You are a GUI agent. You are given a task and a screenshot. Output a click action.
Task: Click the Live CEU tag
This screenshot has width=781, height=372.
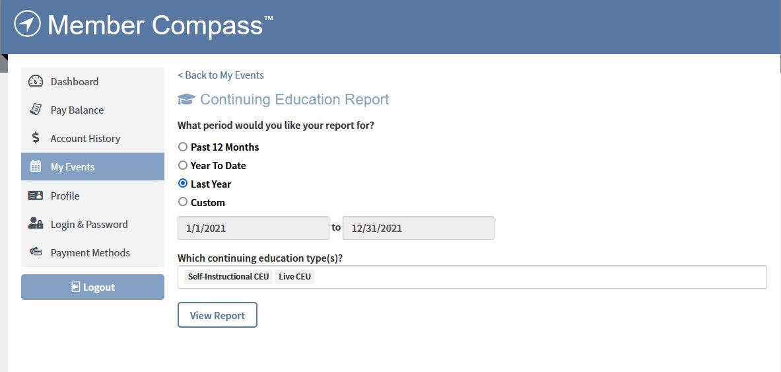click(x=295, y=277)
